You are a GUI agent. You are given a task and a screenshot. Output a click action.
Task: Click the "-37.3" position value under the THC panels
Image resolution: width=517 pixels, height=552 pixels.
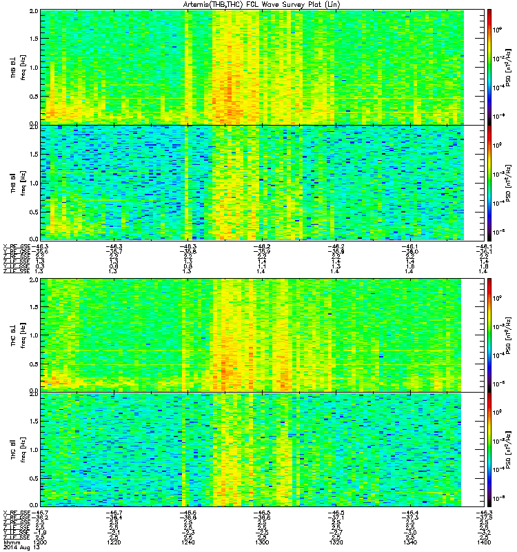click(x=410, y=517)
